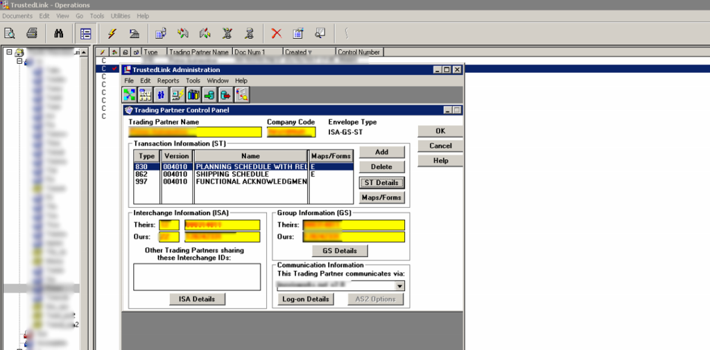The height and width of the screenshot is (350, 710).
Task: Open ISA Details
Action: [197, 299]
